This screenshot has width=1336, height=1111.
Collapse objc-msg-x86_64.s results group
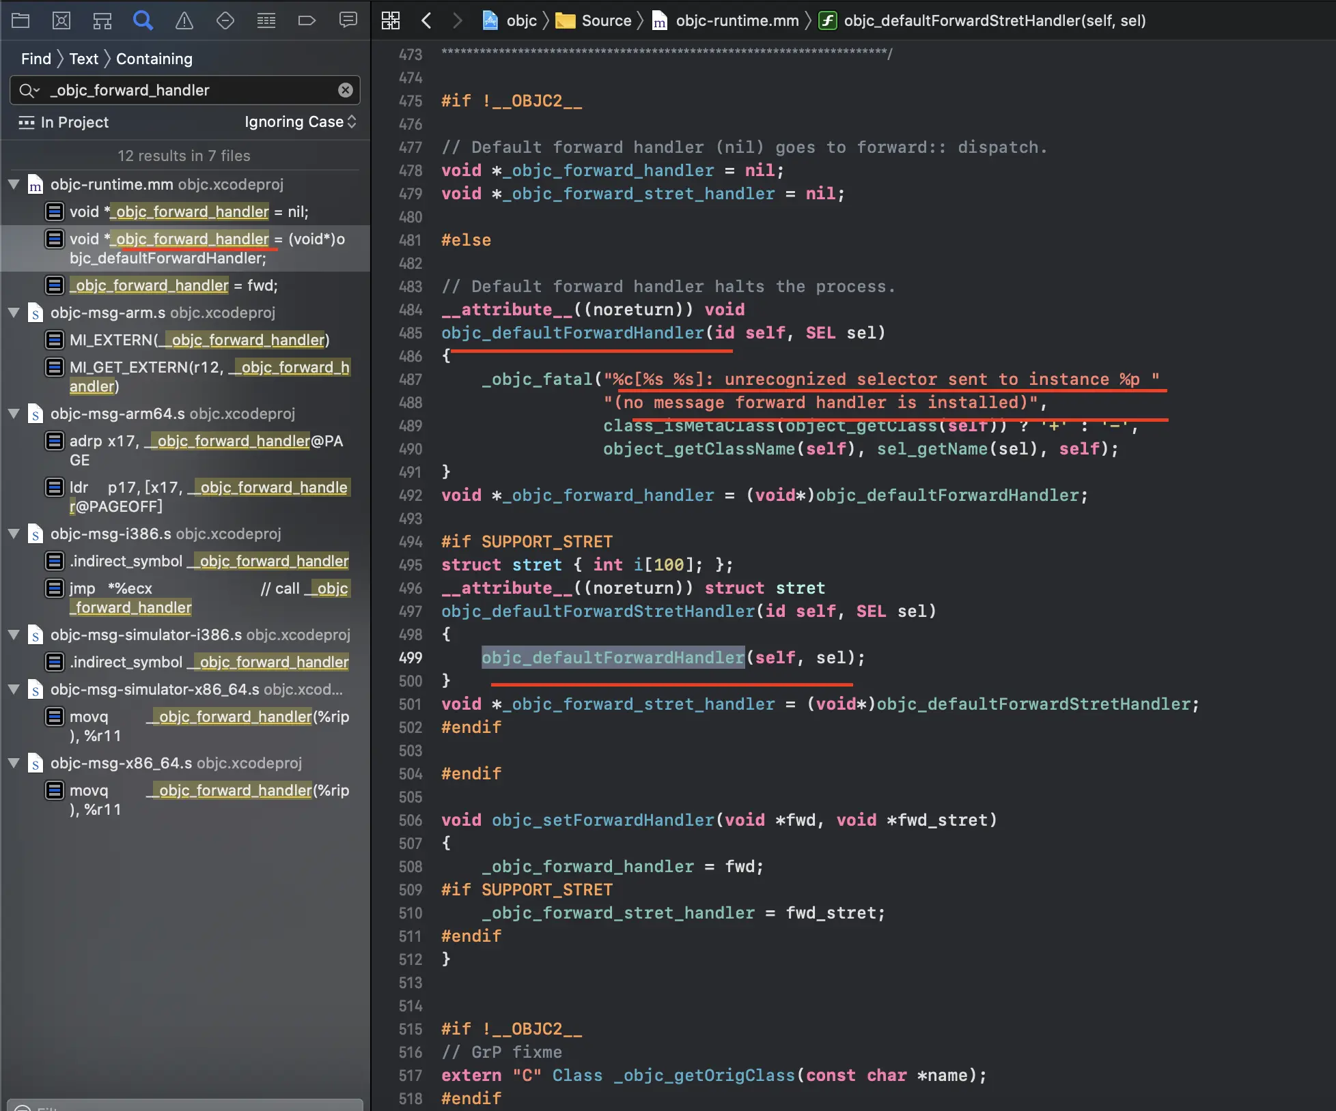click(14, 763)
